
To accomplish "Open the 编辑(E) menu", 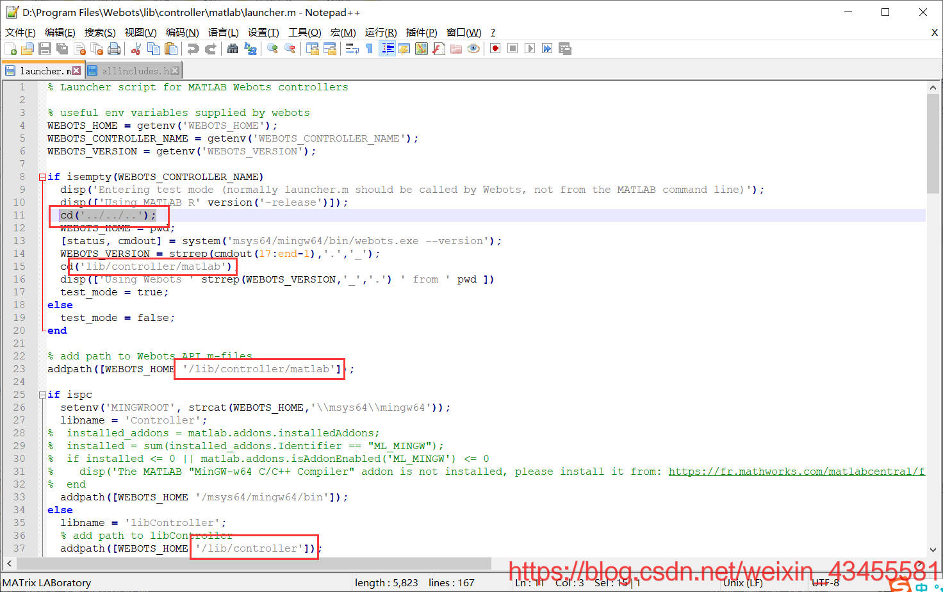I will (60, 32).
